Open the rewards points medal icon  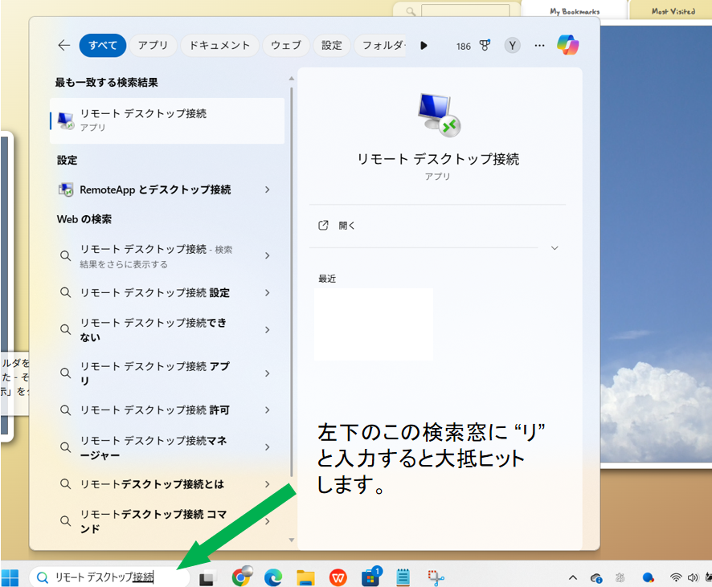point(485,46)
